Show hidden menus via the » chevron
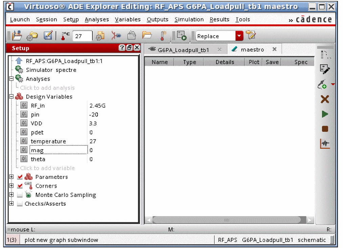Viewport: 343px width, 248px height. tap(291, 20)
